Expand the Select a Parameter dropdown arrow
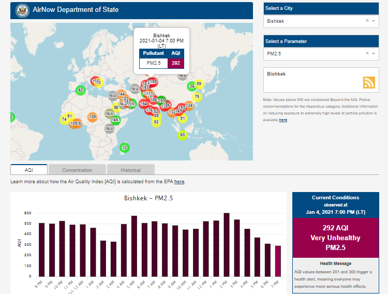The image size is (388, 294). click(x=374, y=53)
